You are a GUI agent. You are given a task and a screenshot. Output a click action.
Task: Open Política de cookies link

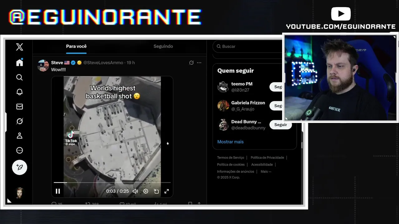point(231,165)
